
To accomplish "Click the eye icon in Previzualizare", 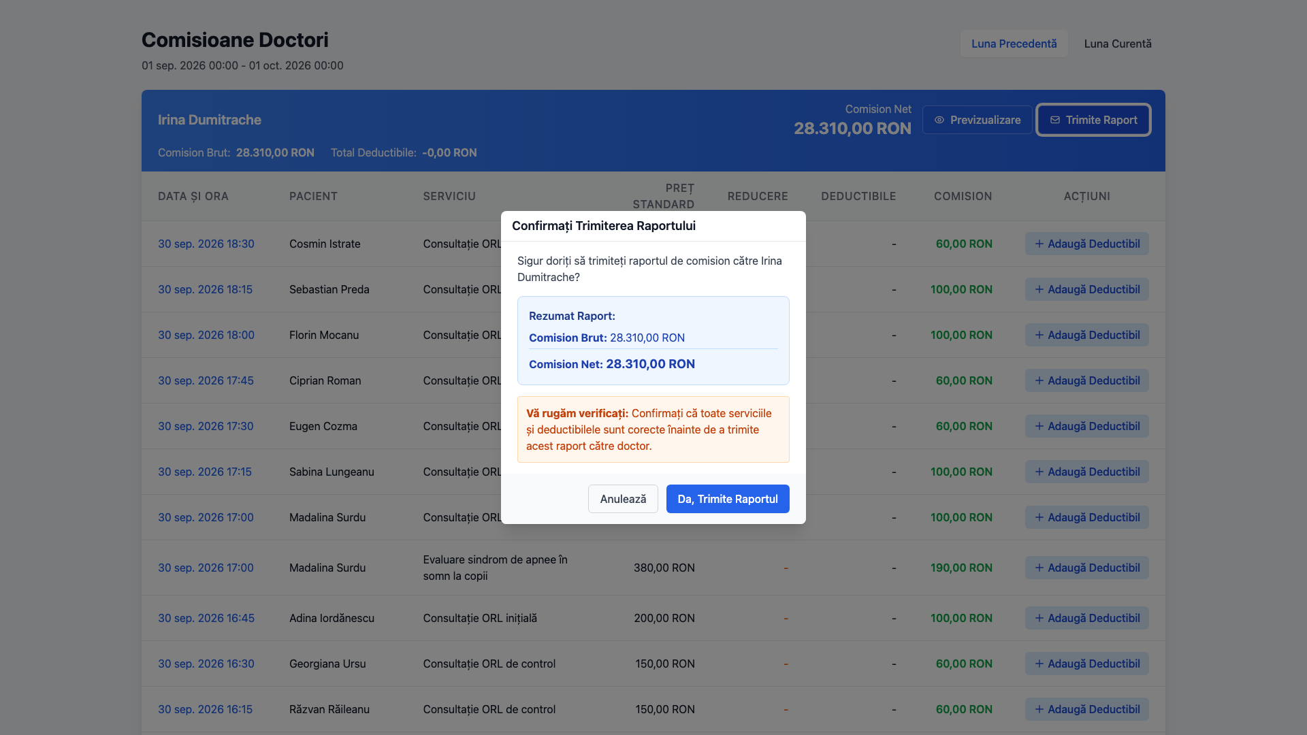I will point(939,120).
